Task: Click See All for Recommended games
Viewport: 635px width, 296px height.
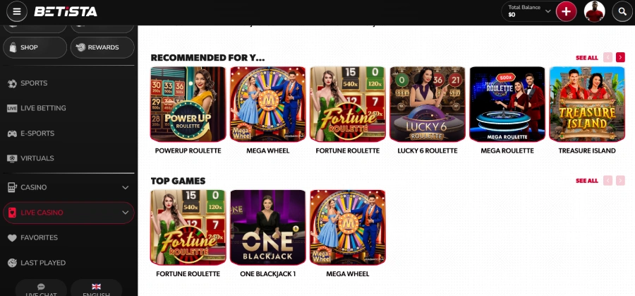Action: [587, 58]
